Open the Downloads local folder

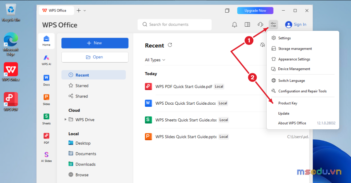pos(82,164)
